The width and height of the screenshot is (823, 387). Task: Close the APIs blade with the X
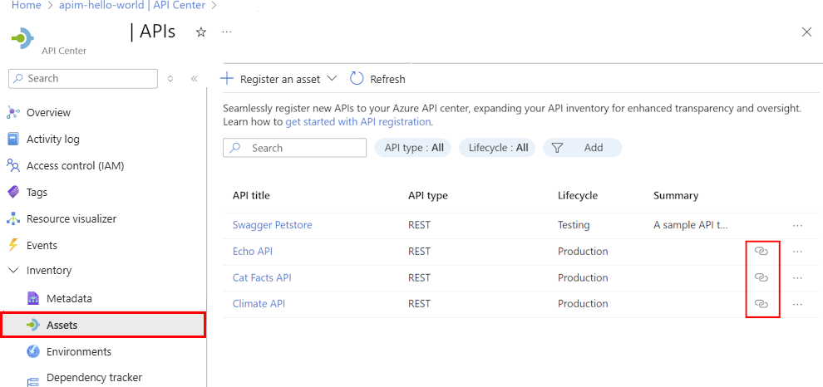pyautogui.click(x=806, y=32)
